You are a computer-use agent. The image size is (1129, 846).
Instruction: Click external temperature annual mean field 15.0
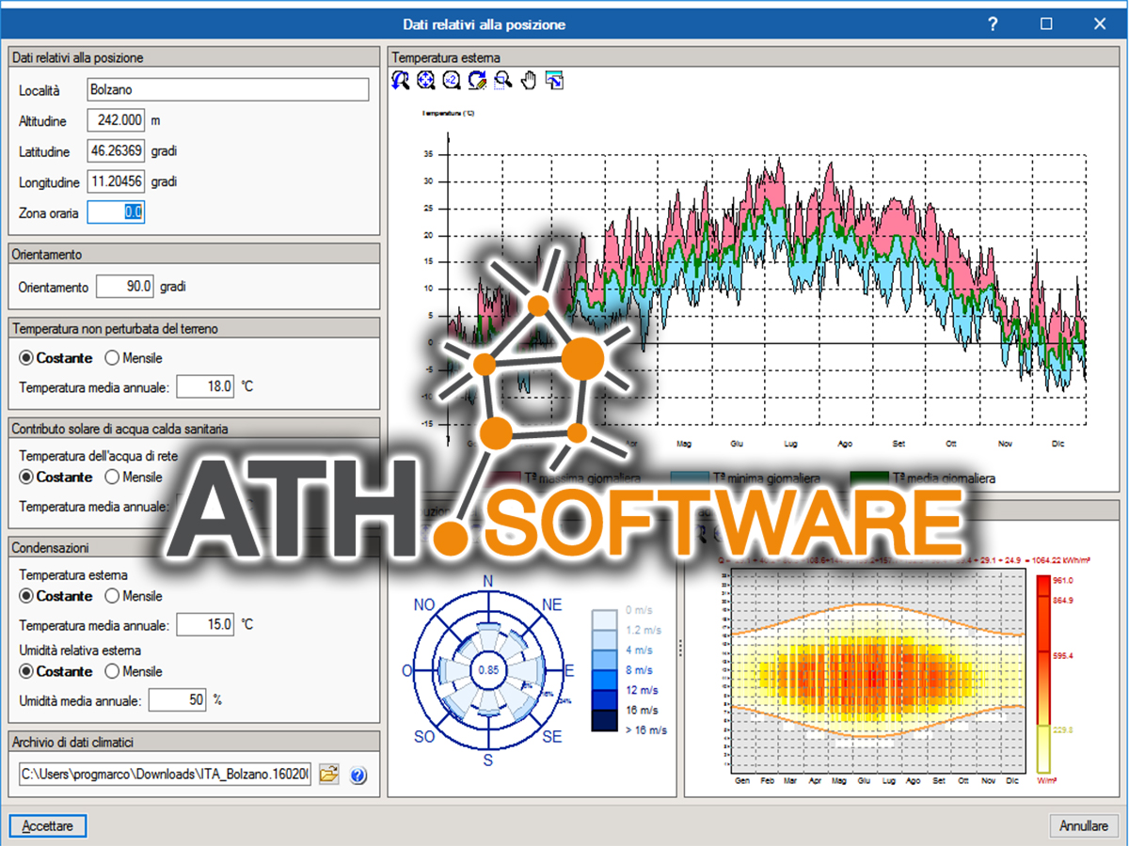(205, 624)
